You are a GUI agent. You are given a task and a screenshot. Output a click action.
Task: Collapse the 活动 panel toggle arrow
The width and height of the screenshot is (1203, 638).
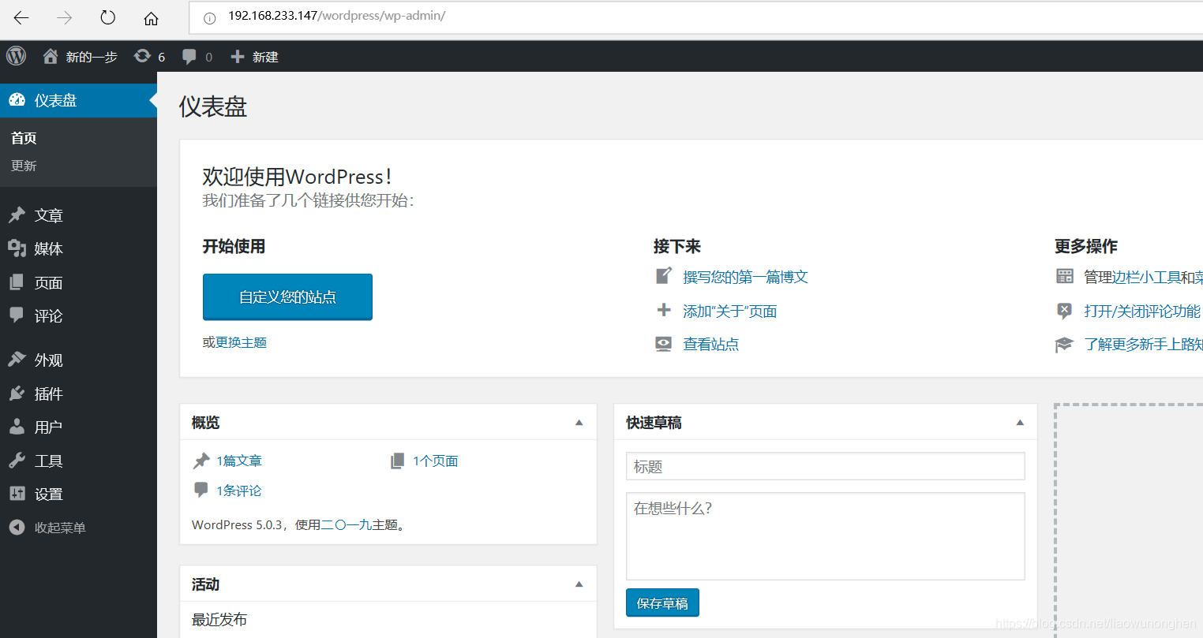click(x=579, y=584)
